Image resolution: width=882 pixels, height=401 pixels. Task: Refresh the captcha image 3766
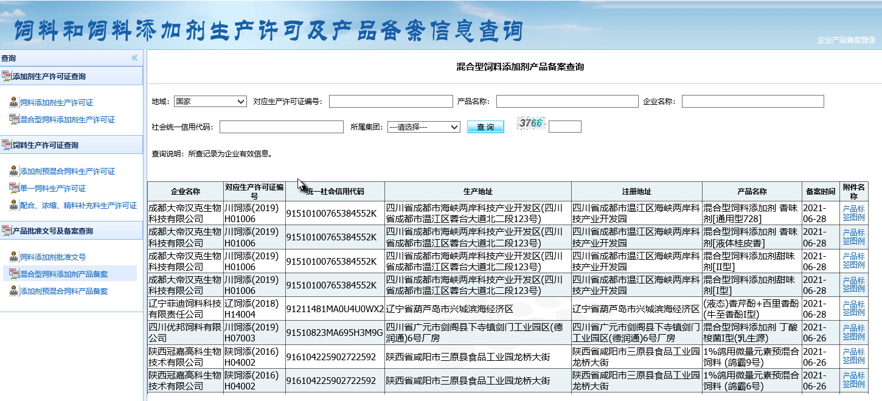pyautogui.click(x=530, y=124)
